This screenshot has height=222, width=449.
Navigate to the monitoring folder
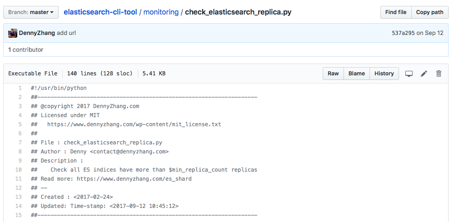pos(161,12)
